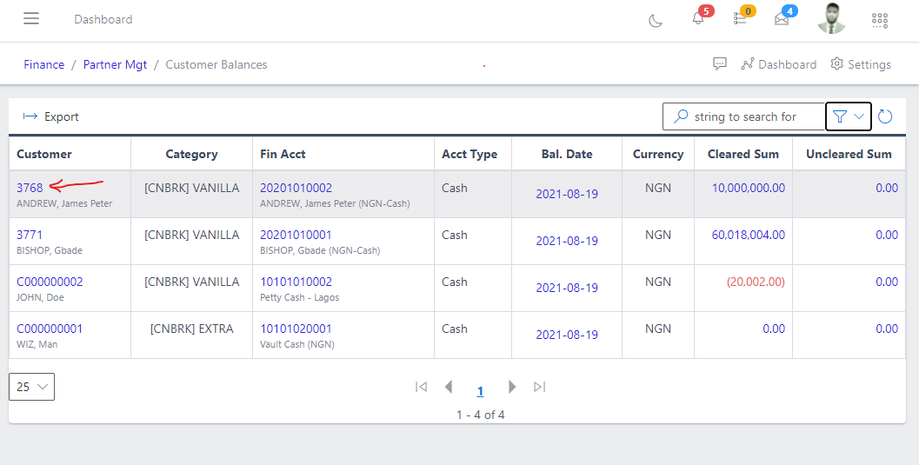Open Settings with gear icon

(860, 64)
